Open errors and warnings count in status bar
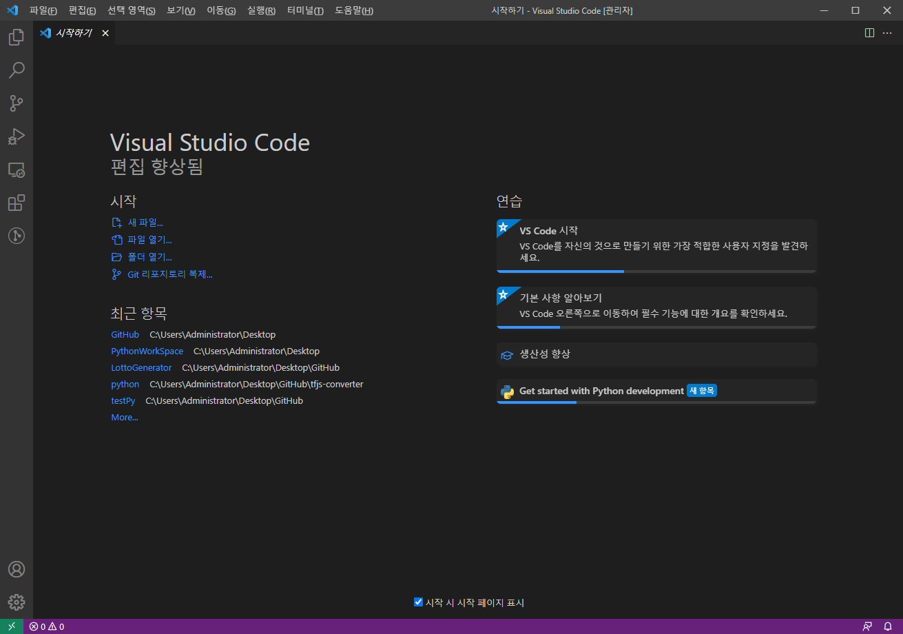The image size is (903, 634). 47,626
